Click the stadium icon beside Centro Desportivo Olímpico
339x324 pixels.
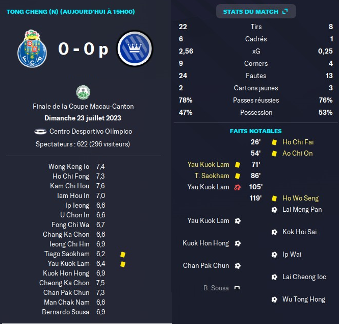40,132
